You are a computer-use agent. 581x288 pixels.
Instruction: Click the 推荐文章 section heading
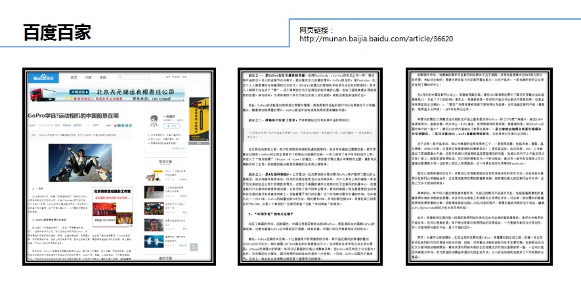(165, 162)
